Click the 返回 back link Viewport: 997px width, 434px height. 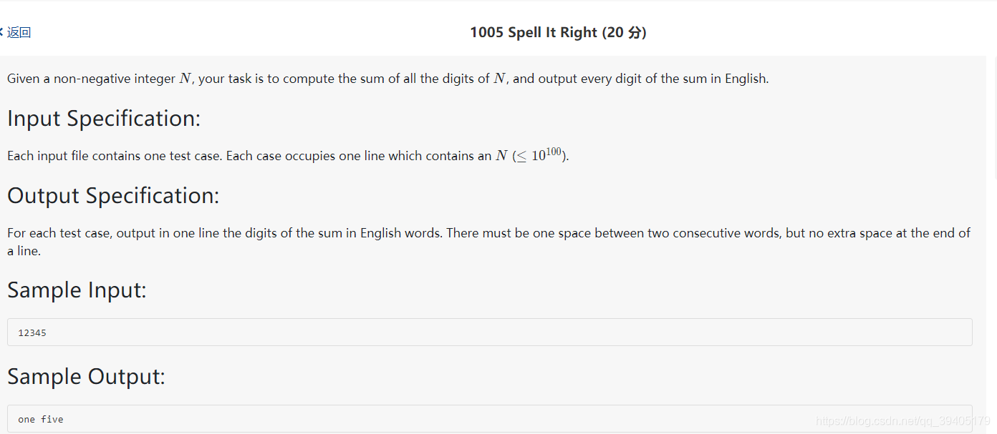point(17,32)
